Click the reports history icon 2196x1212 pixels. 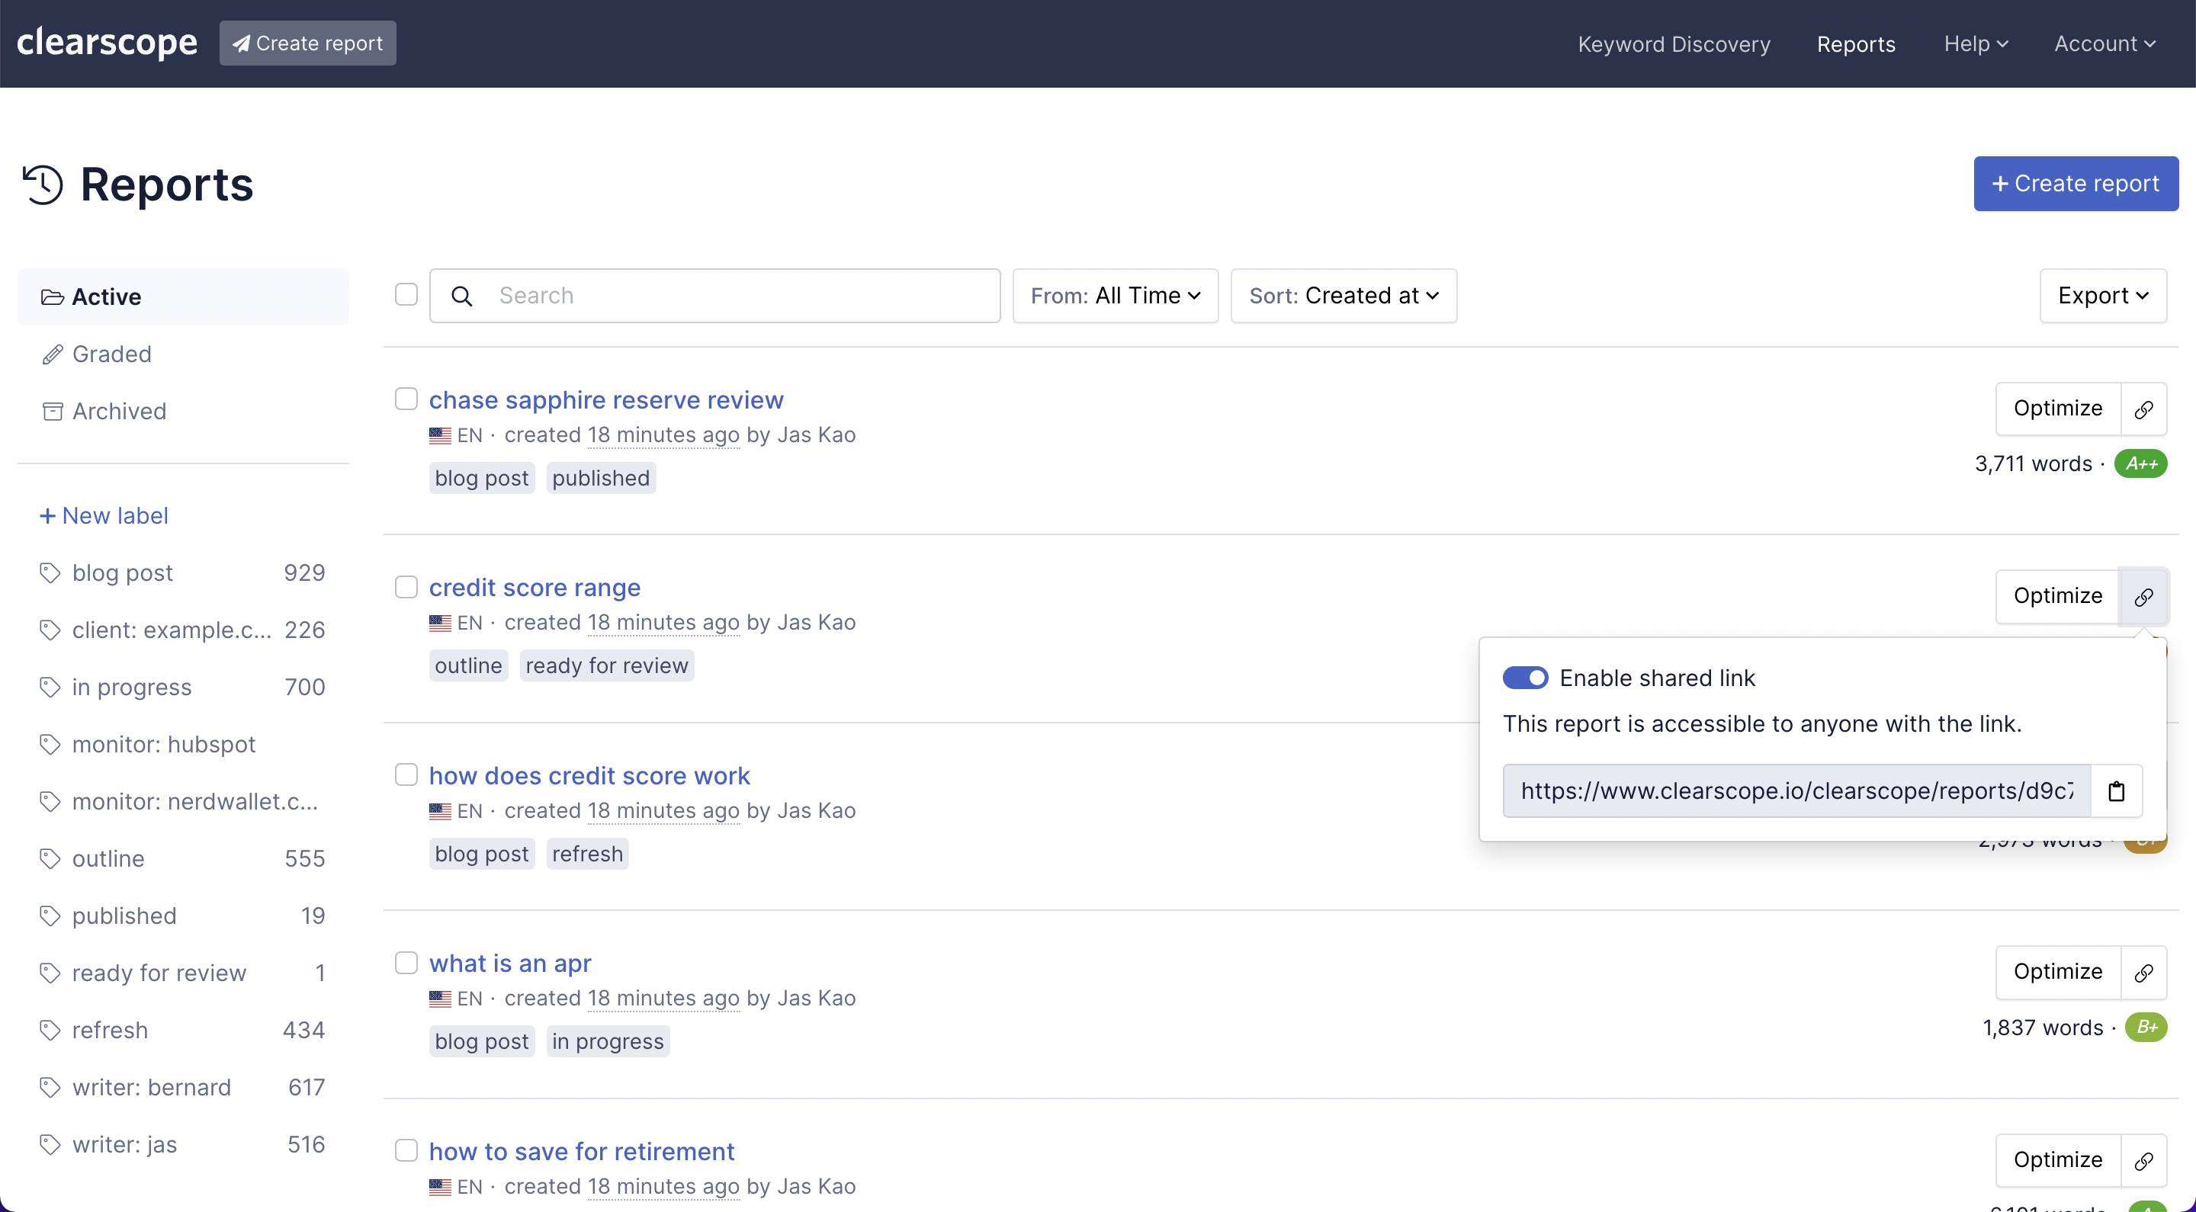coord(42,184)
